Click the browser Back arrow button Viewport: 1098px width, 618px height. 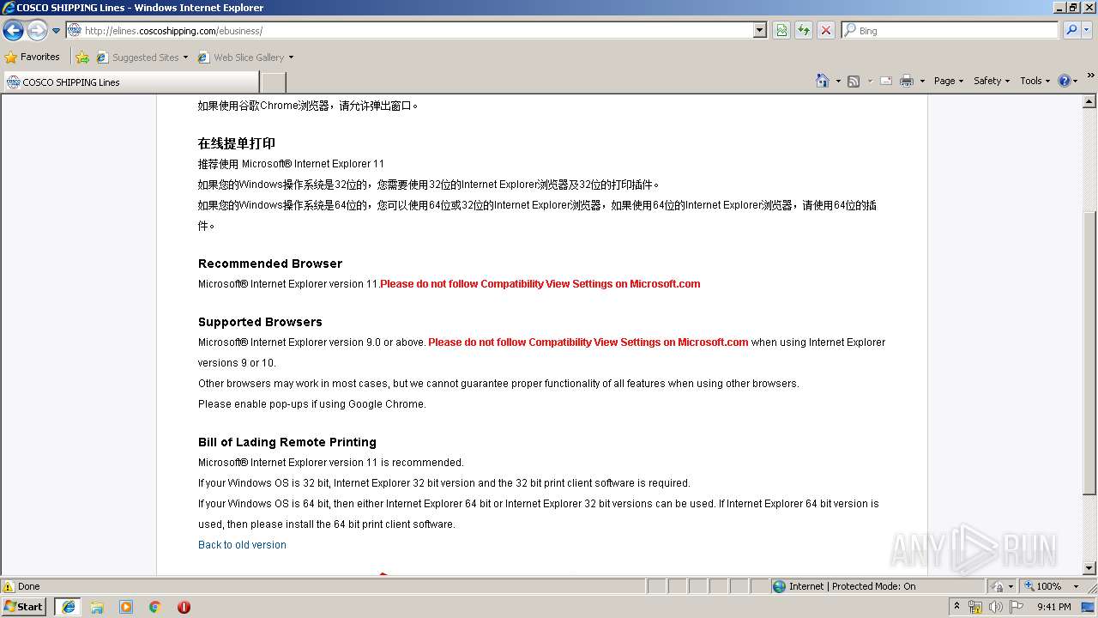pyautogui.click(x=13, y=31)
